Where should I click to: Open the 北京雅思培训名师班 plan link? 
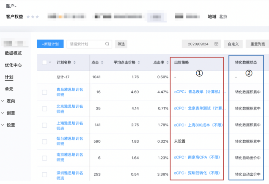point(70,109)
